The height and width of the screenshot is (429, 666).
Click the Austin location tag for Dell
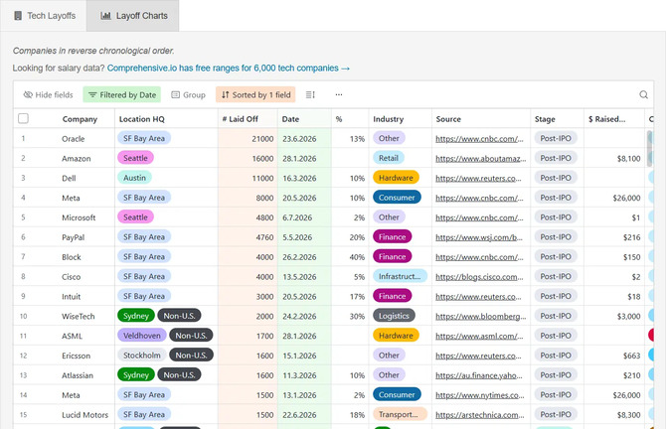(x=134, y=178)
